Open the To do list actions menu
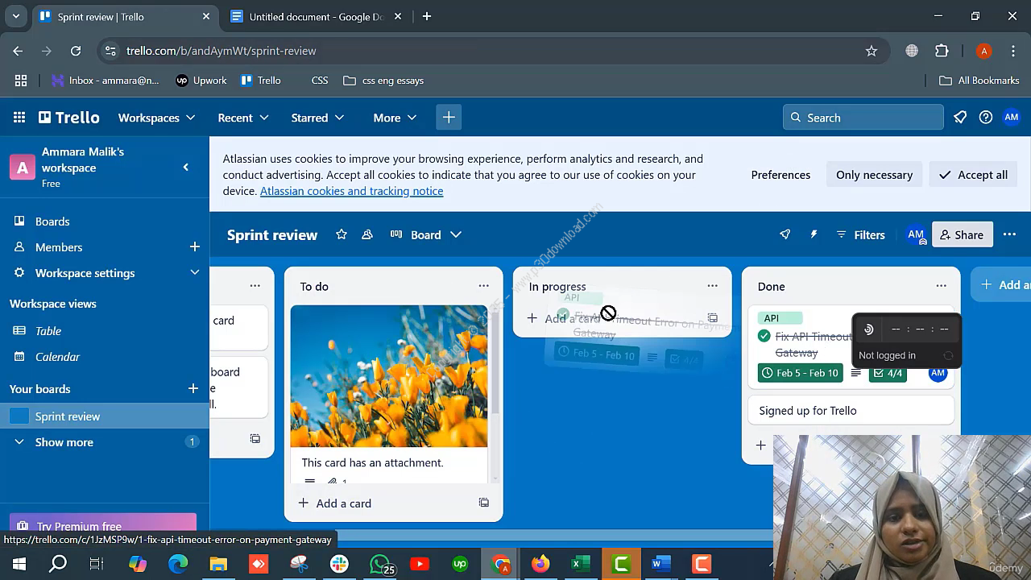This screenshot has width=1031, height=580. pyautogui.click(x=483, y=286)
